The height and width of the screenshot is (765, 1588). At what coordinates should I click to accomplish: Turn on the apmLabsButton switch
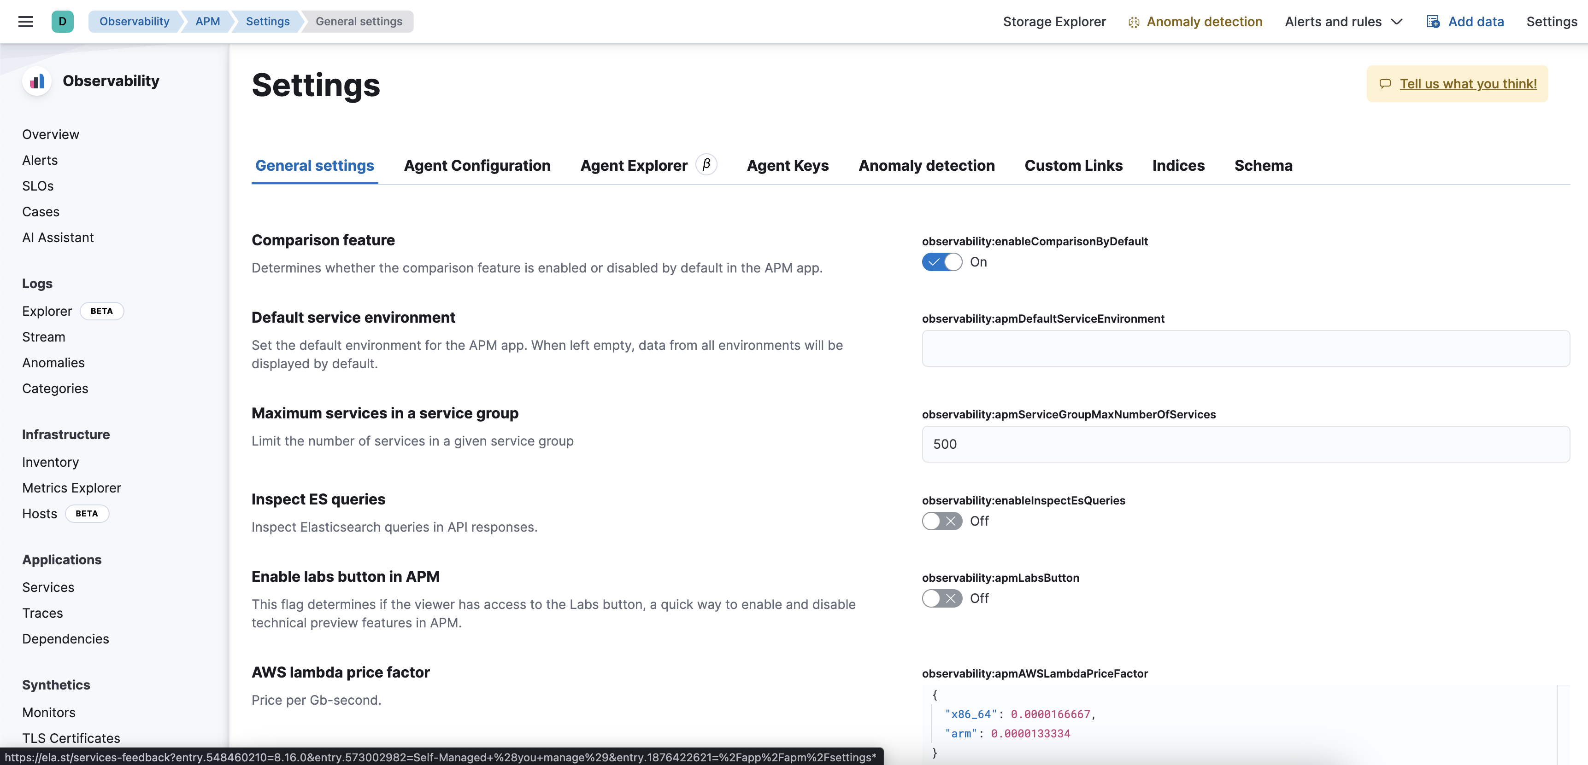click(x=941, y=598)
